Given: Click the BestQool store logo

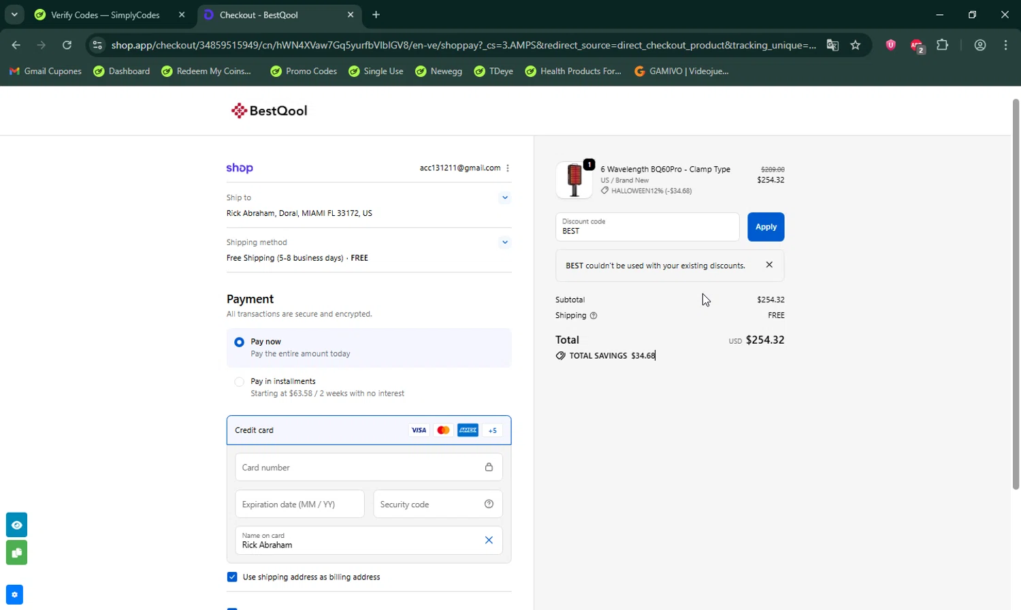Looking at the screenshot, I should coord(269,110).
